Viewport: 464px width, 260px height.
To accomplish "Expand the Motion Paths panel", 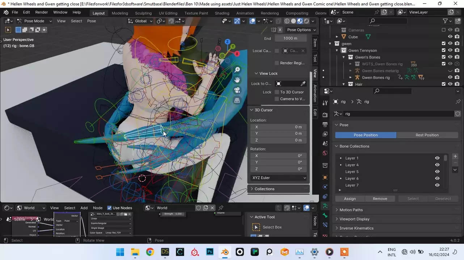I will coord(351,210).
